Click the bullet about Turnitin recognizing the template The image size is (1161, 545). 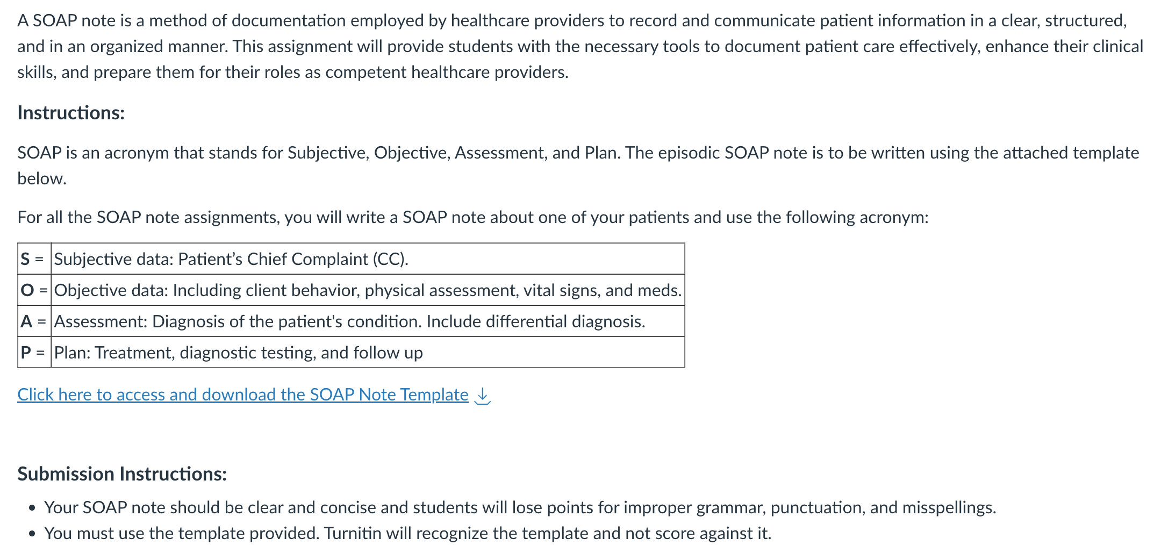[408, 533]
